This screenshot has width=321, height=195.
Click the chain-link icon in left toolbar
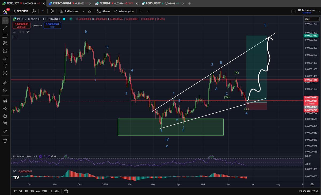coord(5,131)
